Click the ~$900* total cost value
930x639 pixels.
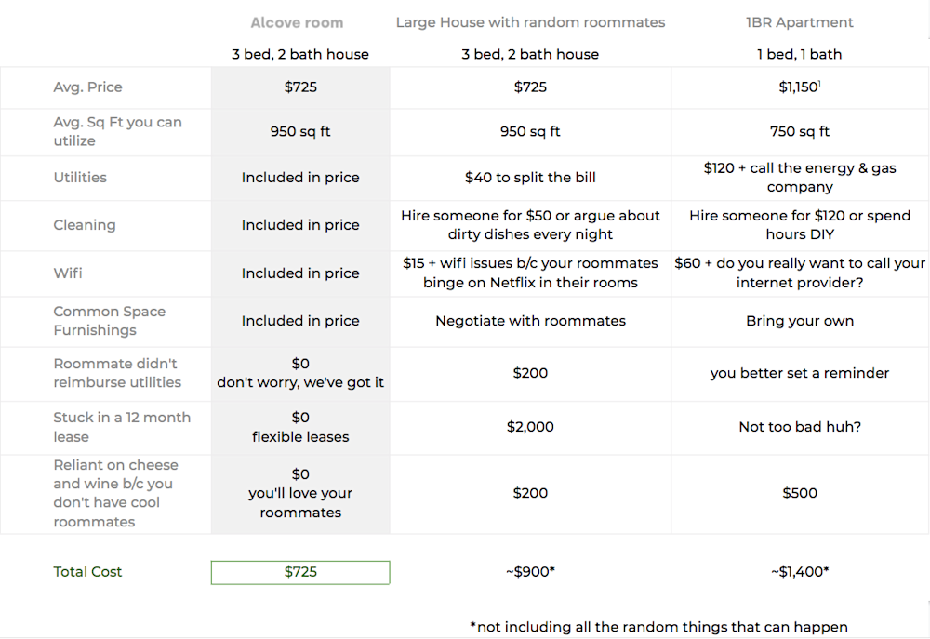click(530, 572)
